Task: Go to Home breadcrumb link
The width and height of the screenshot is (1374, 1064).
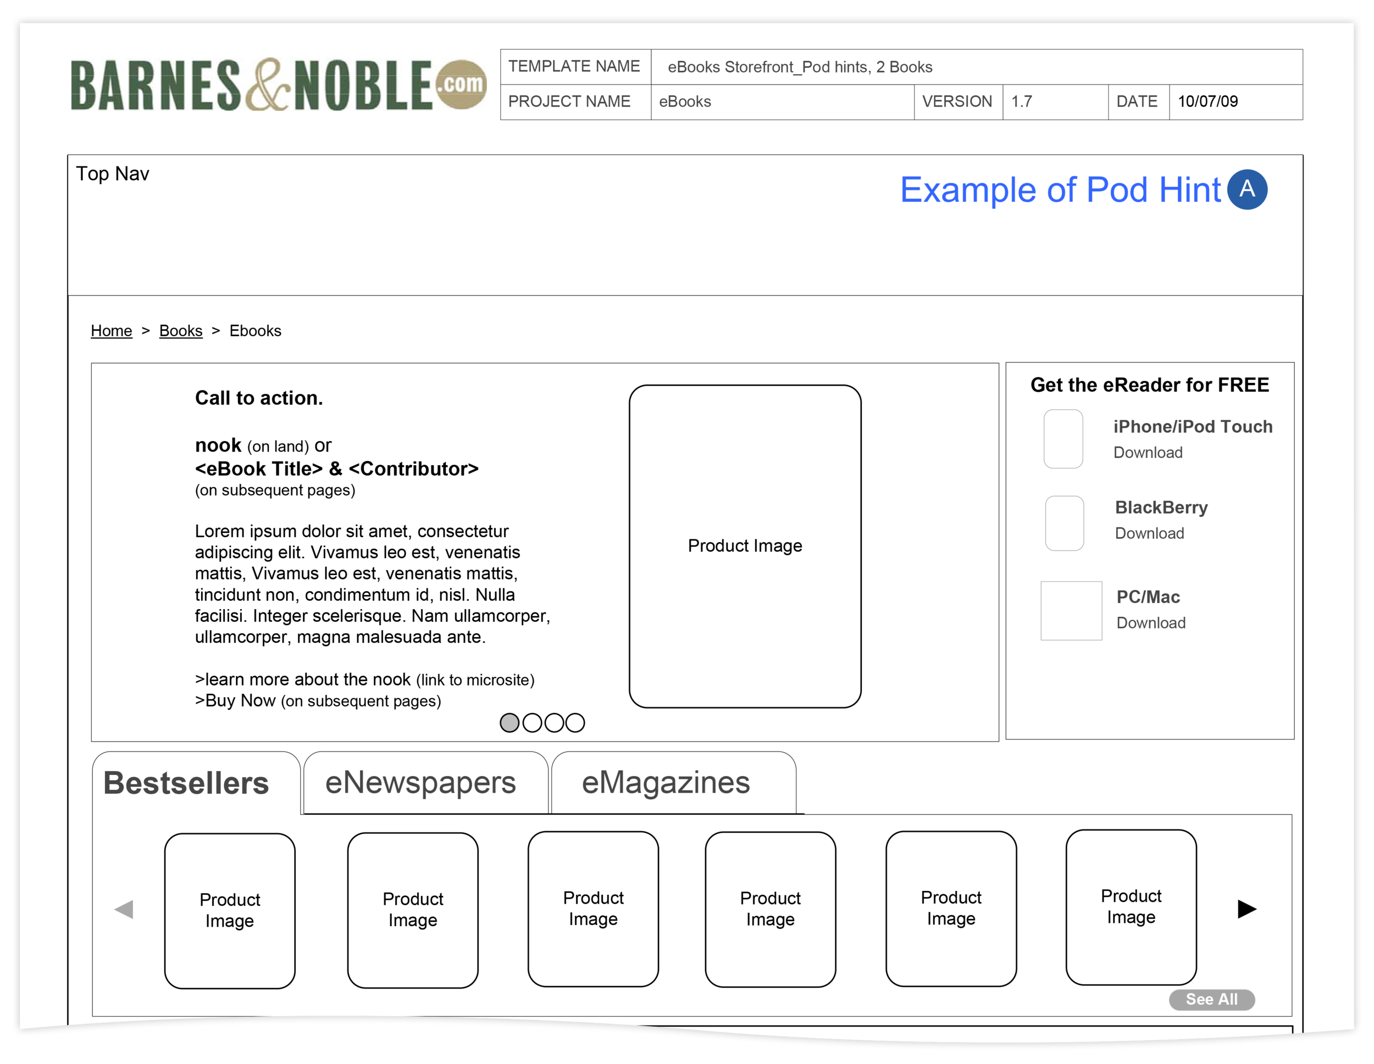Action: [112, 331]
